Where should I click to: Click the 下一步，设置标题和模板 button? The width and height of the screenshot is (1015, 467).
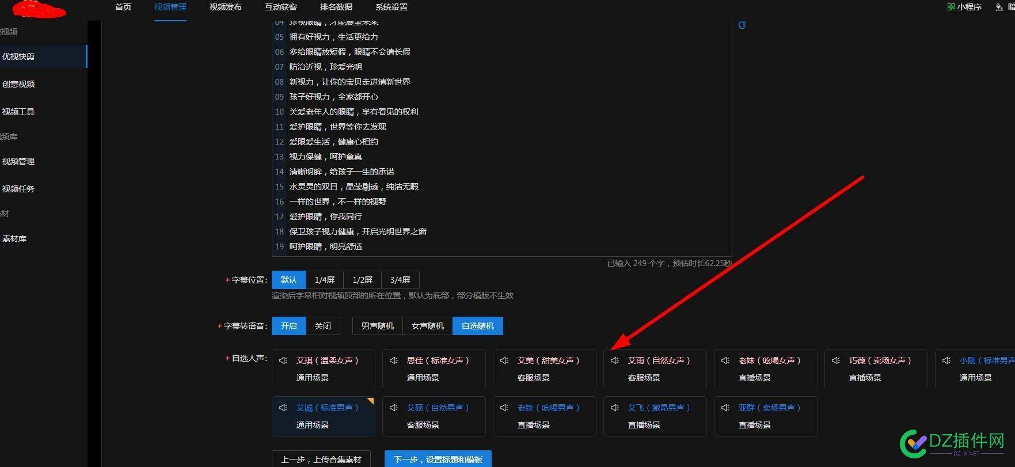coord(438,460)
